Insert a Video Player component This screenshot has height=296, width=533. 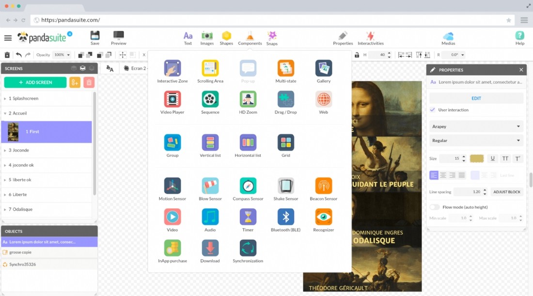[x=172, y=99]
